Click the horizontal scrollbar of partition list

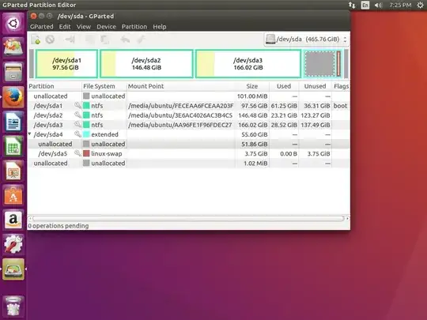(188, 219)
